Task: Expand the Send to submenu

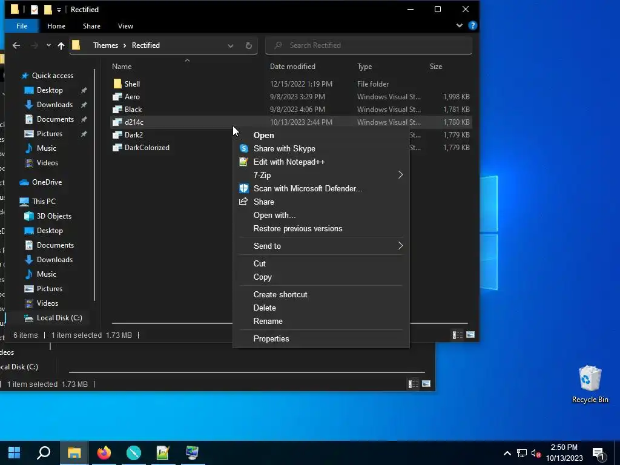Action: click(x=321, y=246)
